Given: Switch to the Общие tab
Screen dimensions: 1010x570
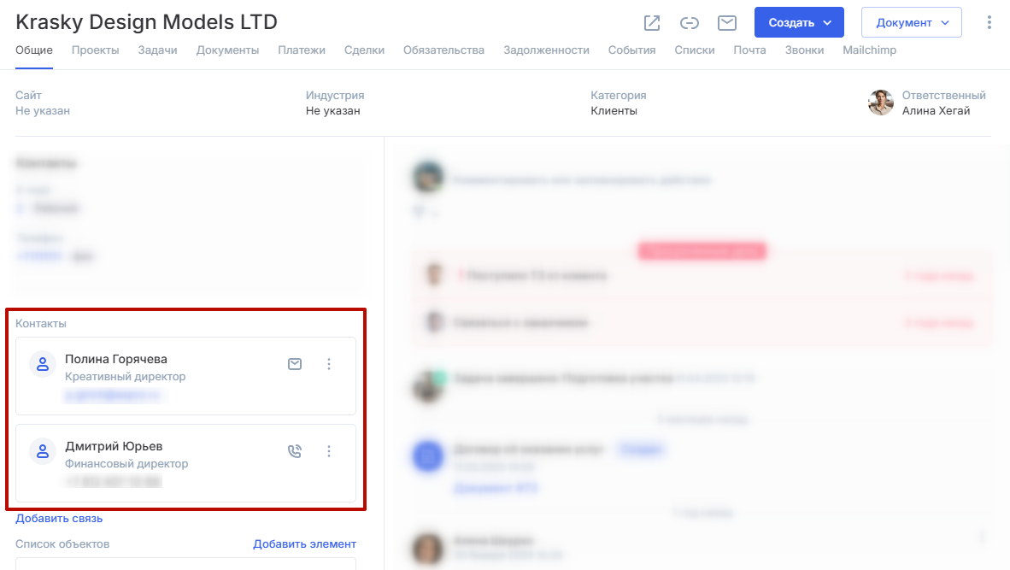Looking at the screenshot, I should [x=34, y=50].
